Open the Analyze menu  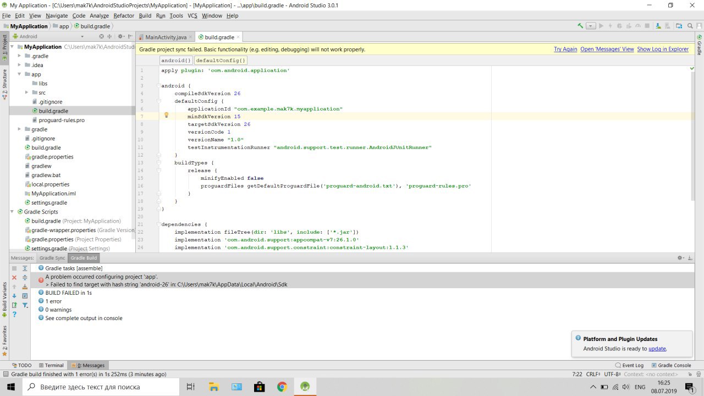[99, 15]
